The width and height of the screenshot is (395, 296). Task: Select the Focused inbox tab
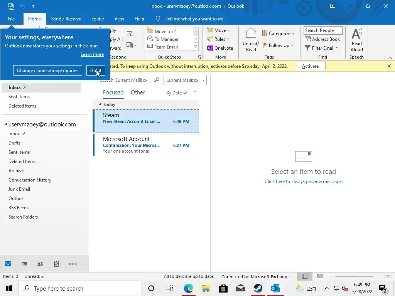pos(113,92)
